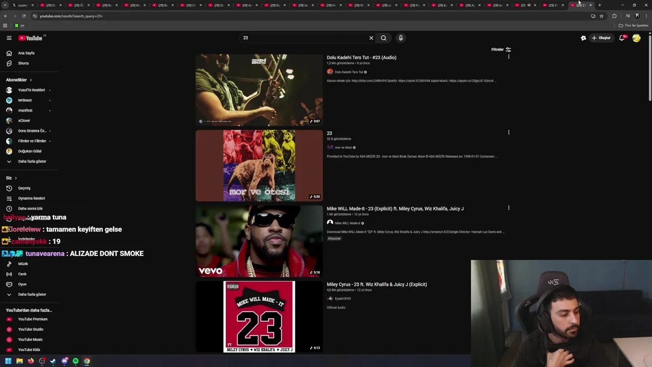
Task: Reload the page in the browser
Action: pyautogui.click(x=23, y=16)
